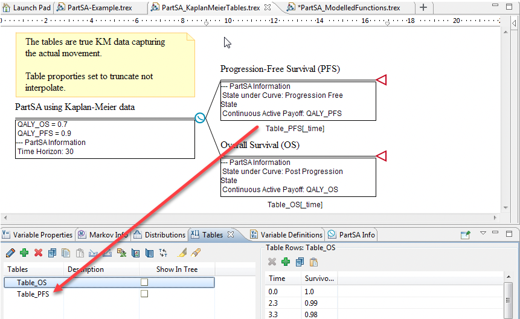Open the Variable Definitions tab
Screen dimensions: 520x319
point(286,235)
